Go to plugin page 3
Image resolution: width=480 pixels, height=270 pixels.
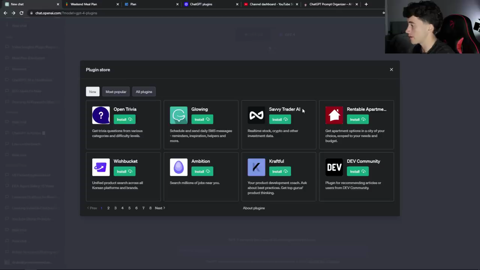115,208
